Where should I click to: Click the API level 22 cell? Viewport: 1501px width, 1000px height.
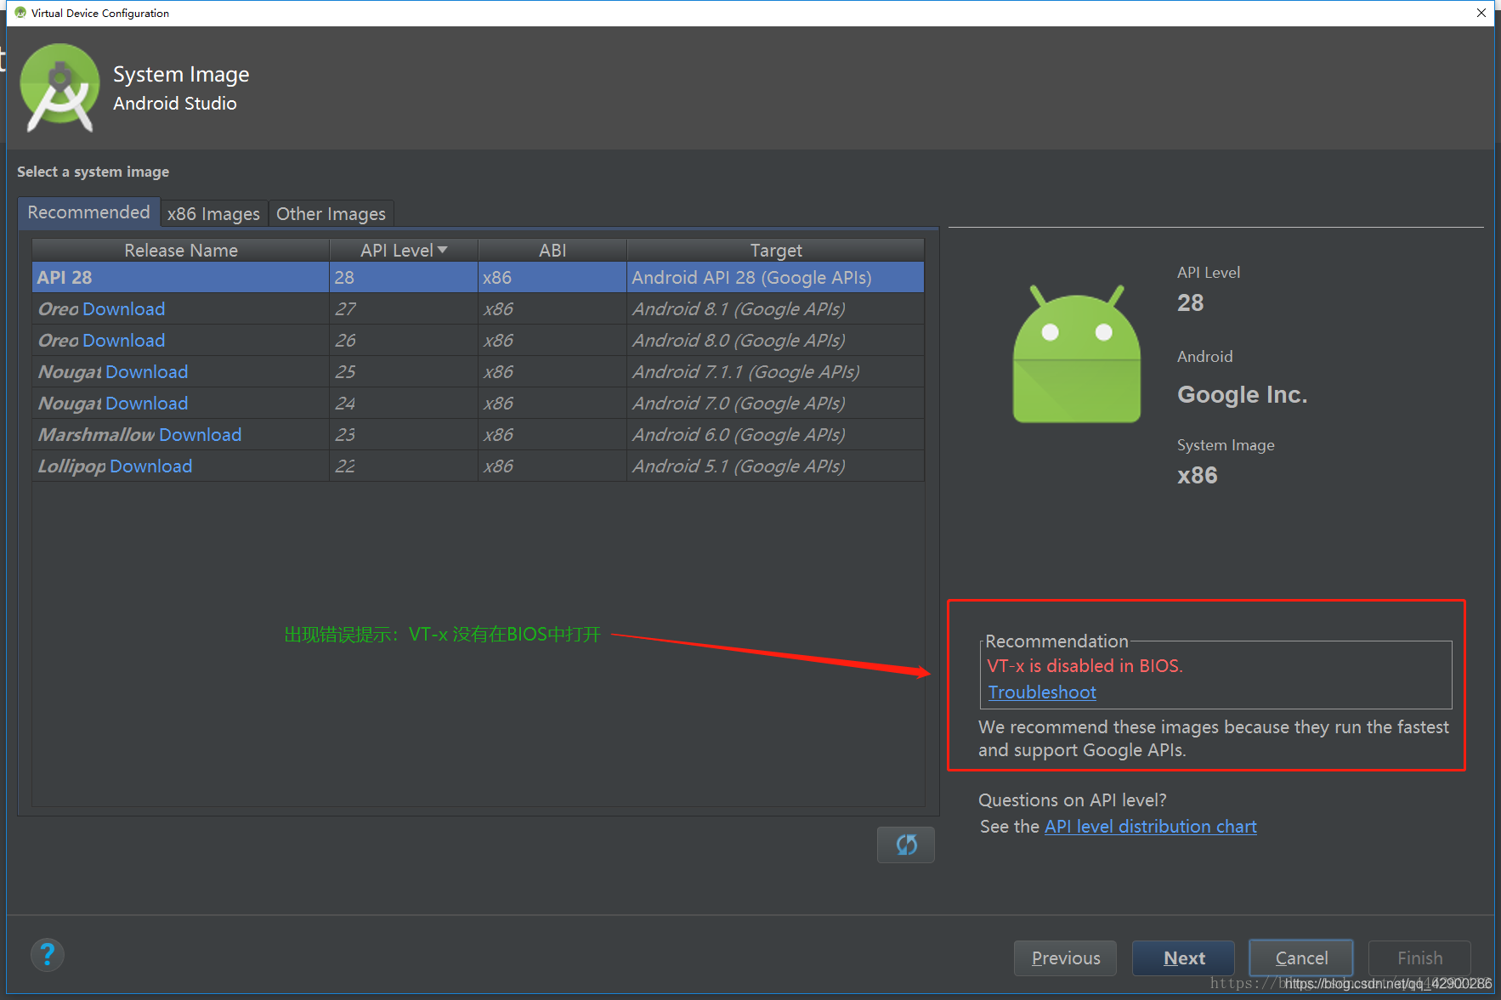[x=404, y=466]
